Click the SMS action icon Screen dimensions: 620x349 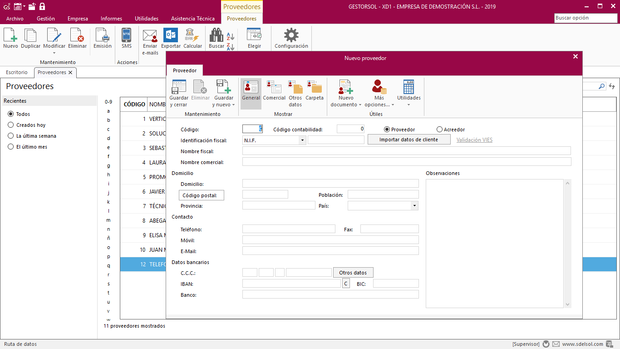click(x=126, y=36)
